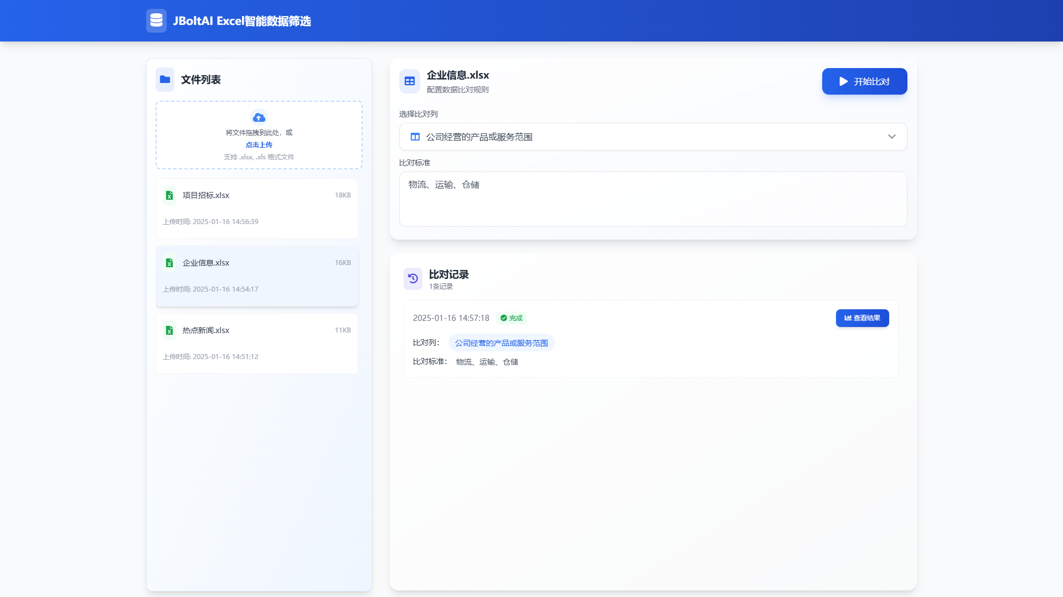The height and width of the screenshot is (597, 1063).
Task: Click the green 完成 status badge
Action: tap(512, 318)
